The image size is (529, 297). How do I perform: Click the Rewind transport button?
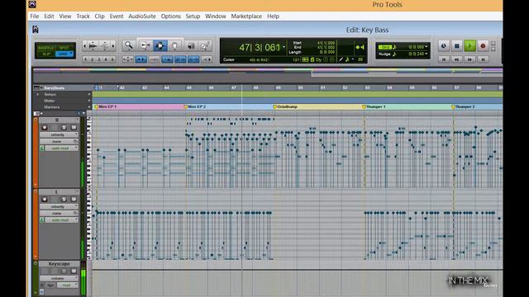click(457, 59)
